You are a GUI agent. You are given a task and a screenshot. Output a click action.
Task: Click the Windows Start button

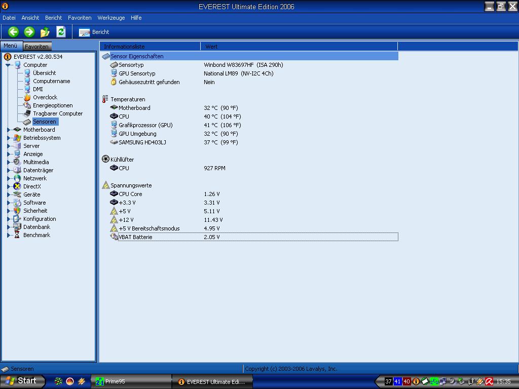tap(22, 381)
